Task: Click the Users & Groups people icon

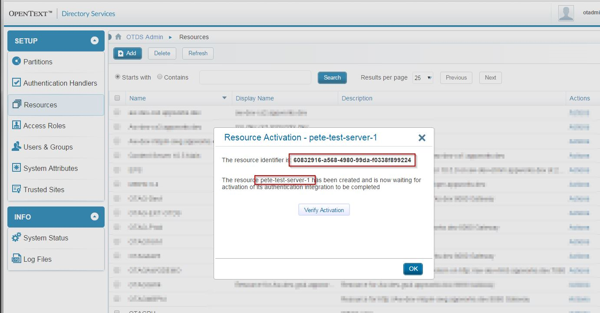Action: (x=16, y=147)
